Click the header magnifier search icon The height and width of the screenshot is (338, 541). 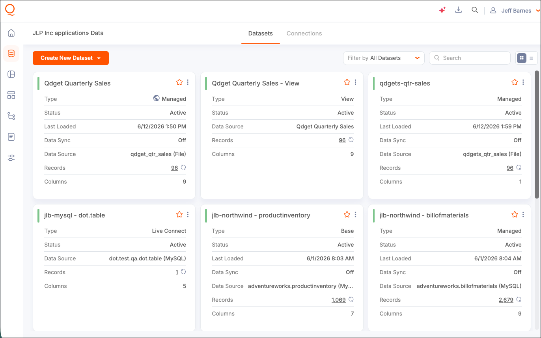(x=475, y=10)
